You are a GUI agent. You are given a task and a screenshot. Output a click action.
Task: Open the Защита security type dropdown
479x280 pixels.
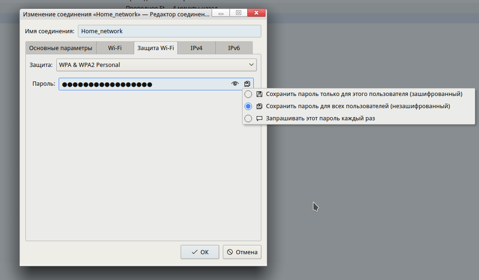coord(156,65)
